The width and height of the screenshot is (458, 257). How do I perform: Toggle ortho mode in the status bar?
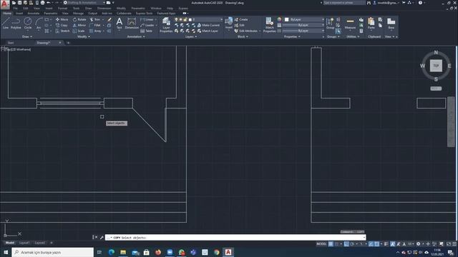pos(346,244)
